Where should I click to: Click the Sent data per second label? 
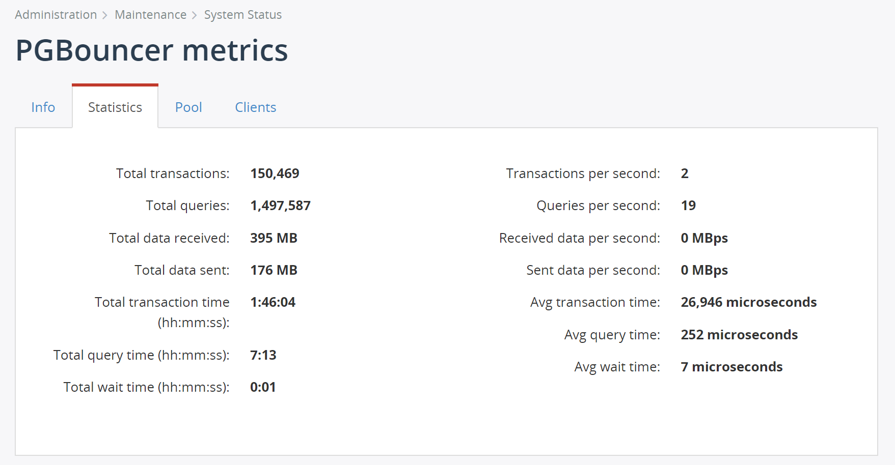pos(593,270)
